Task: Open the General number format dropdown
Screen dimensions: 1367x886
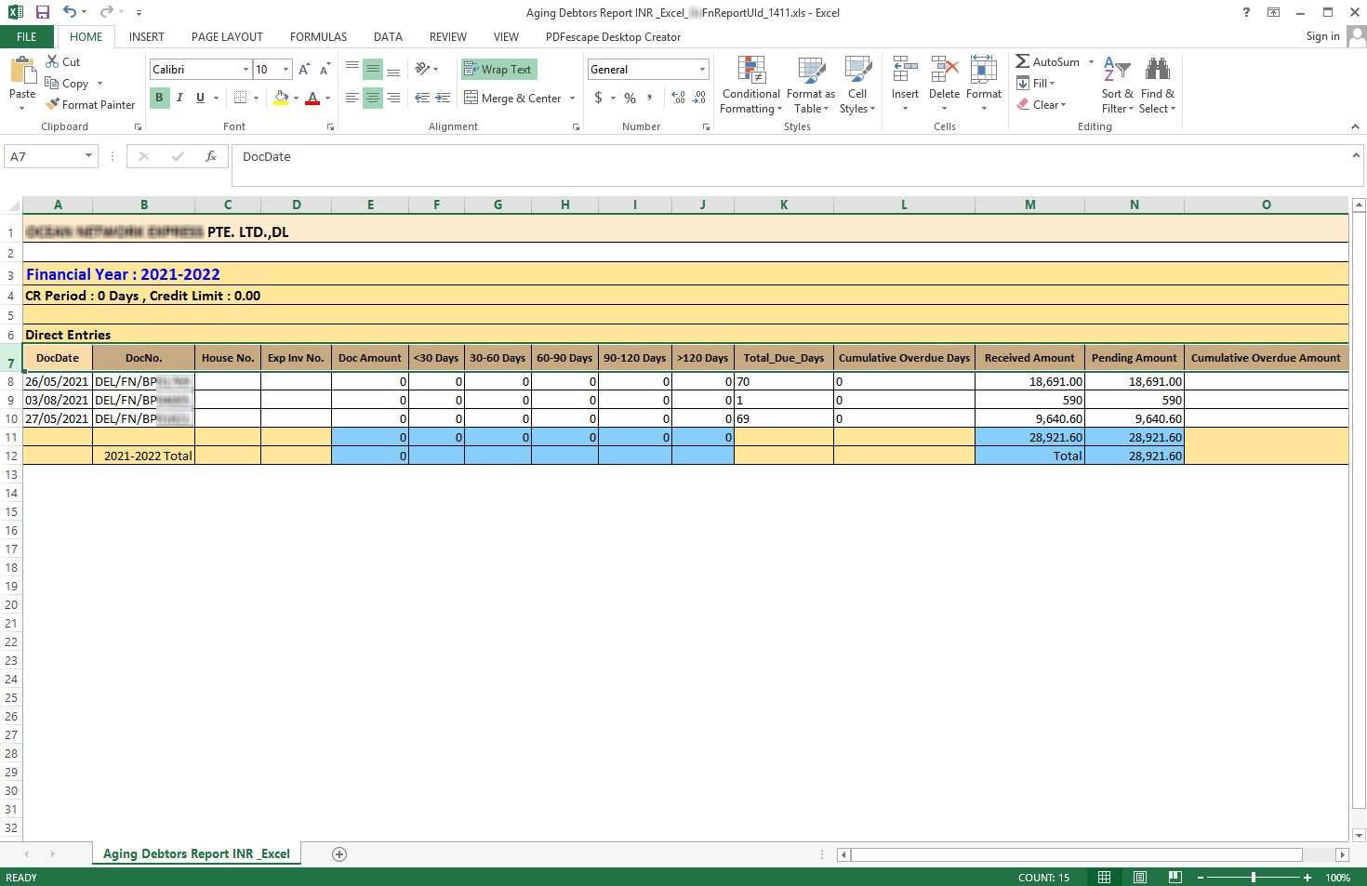Action: [702, 70]
